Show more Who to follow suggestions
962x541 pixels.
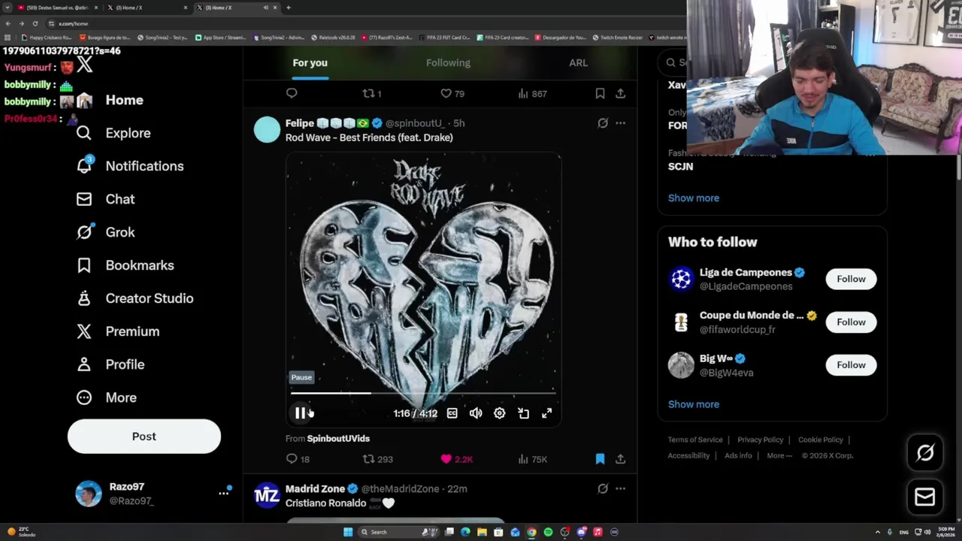pos(694,404)
